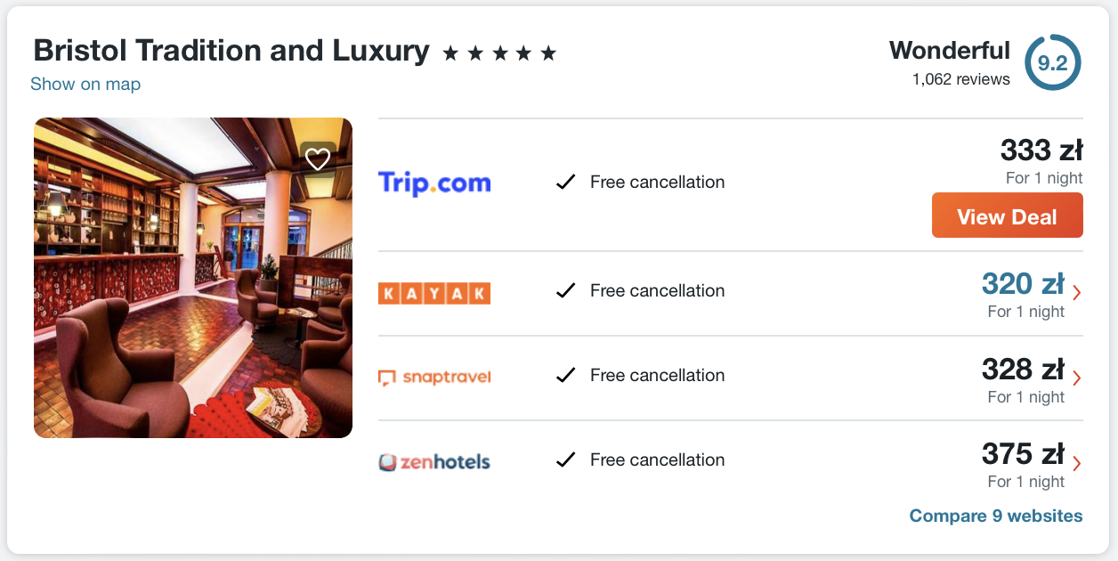Open zenhotels deal via red chevron

(1077, 462)
